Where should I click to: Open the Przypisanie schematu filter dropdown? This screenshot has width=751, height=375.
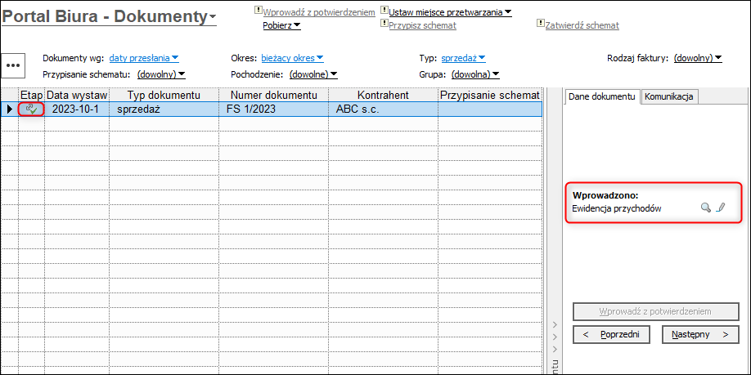pos(161,74)
